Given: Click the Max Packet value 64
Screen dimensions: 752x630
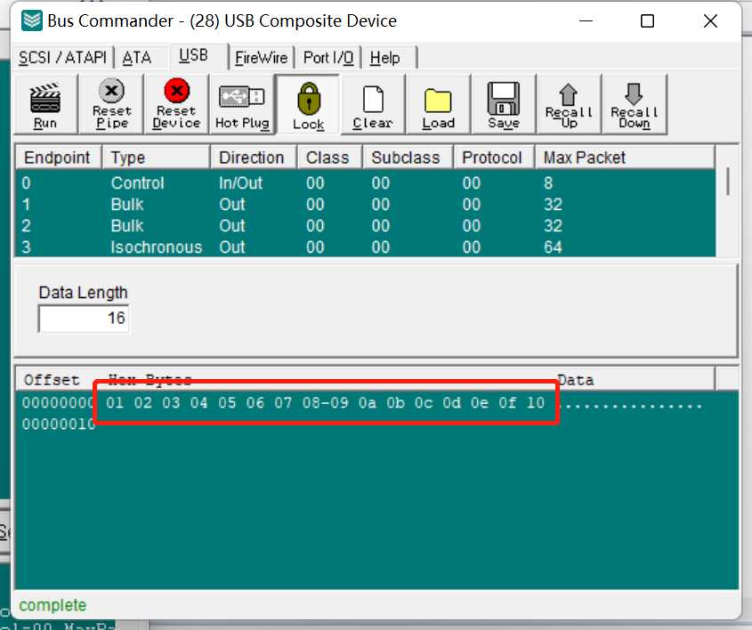Looking at the screenshot, I should click(x=553, y=246).
